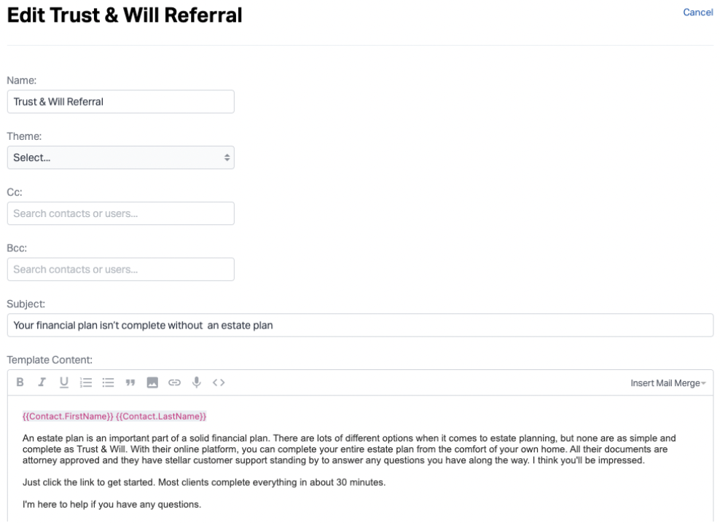This screenshot has height=523, width=720.
Task: Click the estate plan paragraph in the body
Action: (x=350, y=449)
